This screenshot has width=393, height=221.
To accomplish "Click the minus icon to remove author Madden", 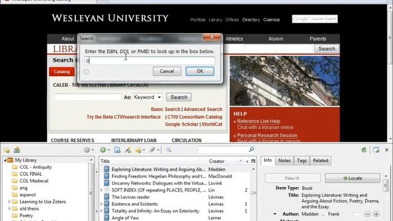I will pos(367,214).
